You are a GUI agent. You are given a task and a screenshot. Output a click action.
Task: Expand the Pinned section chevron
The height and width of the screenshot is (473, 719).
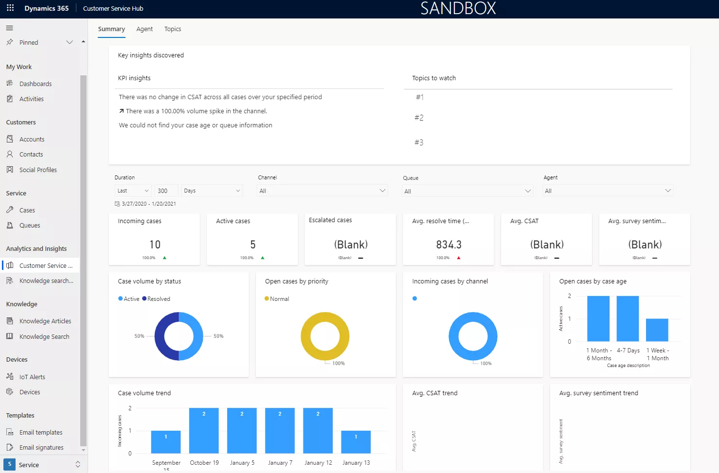point(70,42)
